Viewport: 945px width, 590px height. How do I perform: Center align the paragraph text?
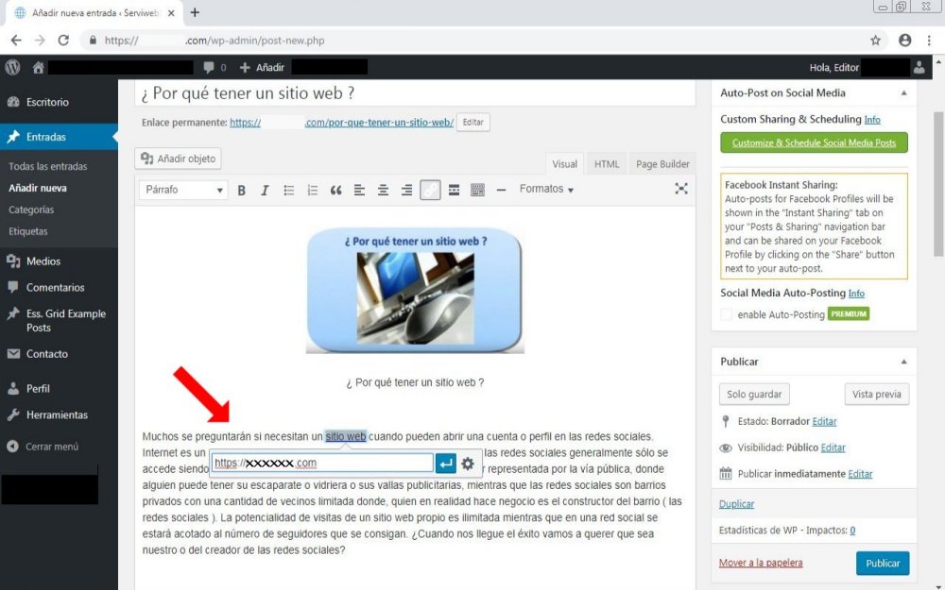point(383,190)
